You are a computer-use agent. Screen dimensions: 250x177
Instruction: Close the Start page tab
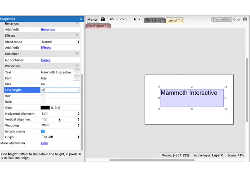click(163, 20)
